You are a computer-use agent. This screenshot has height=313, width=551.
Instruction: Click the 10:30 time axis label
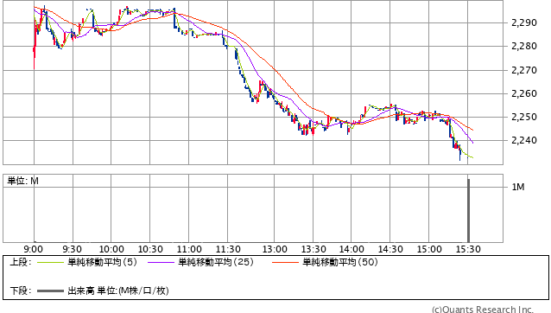[150, 249]
